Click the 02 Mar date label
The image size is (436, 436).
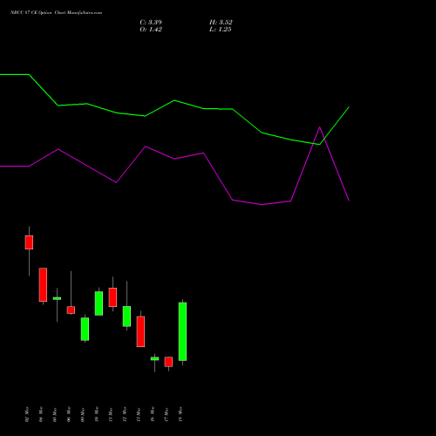27,414
